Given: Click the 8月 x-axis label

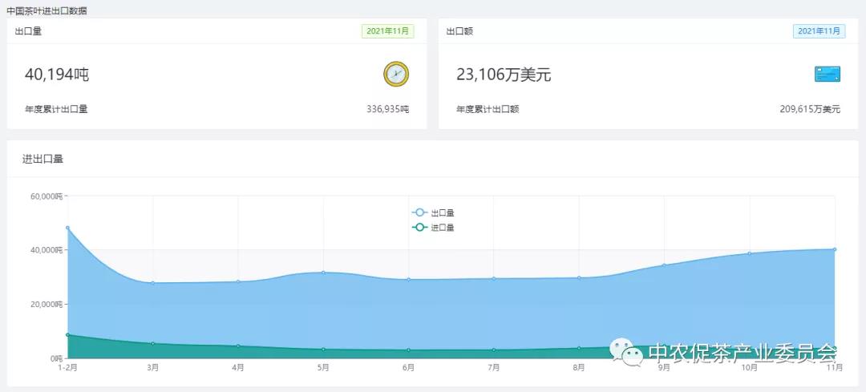Looking at the screenshot, I should tap(579, 368).
